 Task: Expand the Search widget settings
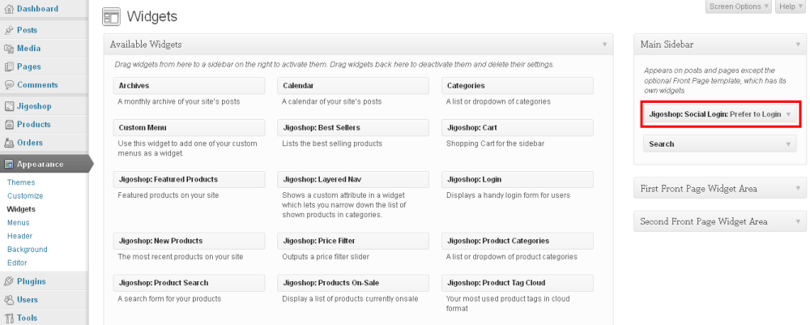[788, 144]
